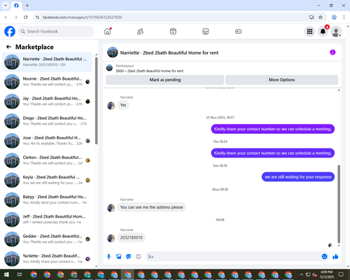Open the notifications bell icon
The width and height of the screenshot is (350, 280).
(x=323, y=31)
